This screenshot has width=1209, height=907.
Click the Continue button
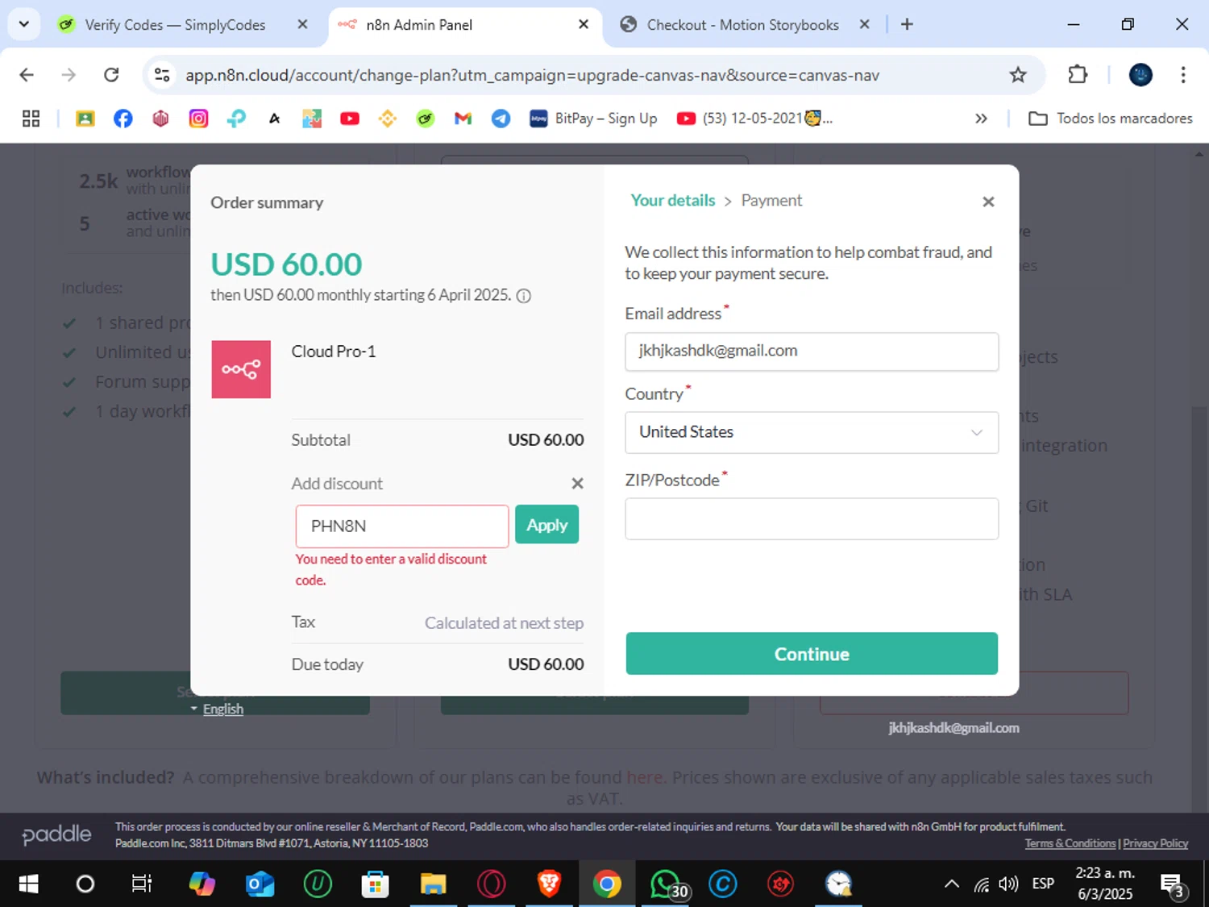812,653
